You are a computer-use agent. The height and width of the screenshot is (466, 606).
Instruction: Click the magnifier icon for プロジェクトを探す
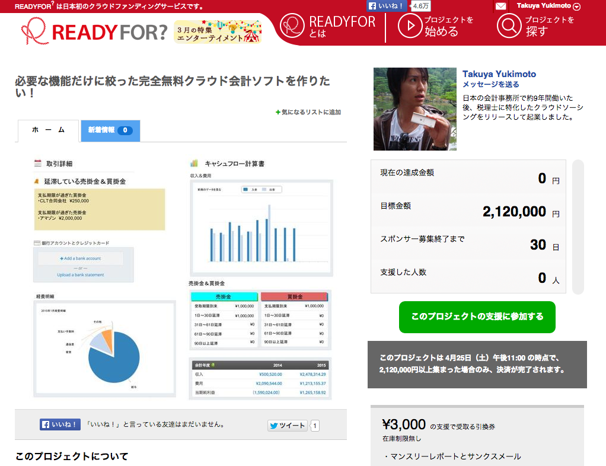[508, 27]
